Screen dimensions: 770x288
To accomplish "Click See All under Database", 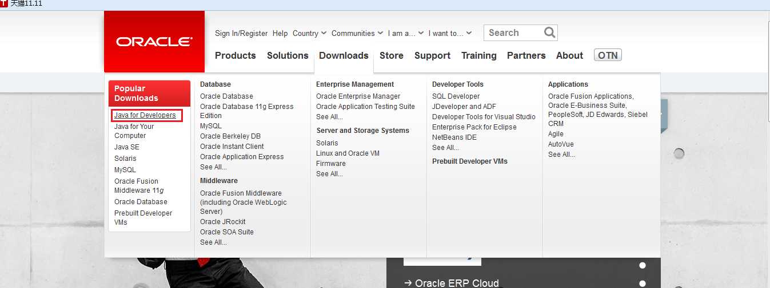I will tap(213, 167).
